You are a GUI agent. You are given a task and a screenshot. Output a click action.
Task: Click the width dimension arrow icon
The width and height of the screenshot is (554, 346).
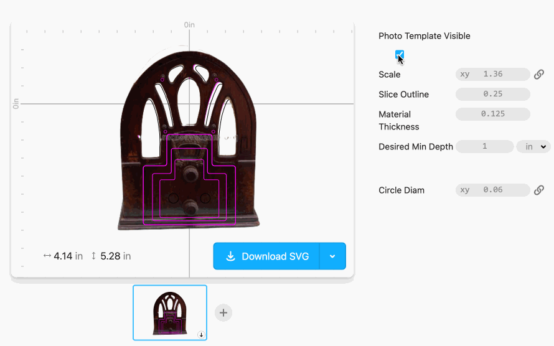tap(47, 256)
